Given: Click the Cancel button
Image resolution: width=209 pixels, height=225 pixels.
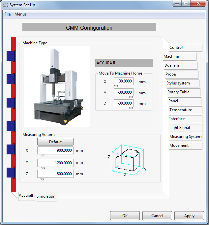Looking at the screenshot, I should (x=157, y=215).
